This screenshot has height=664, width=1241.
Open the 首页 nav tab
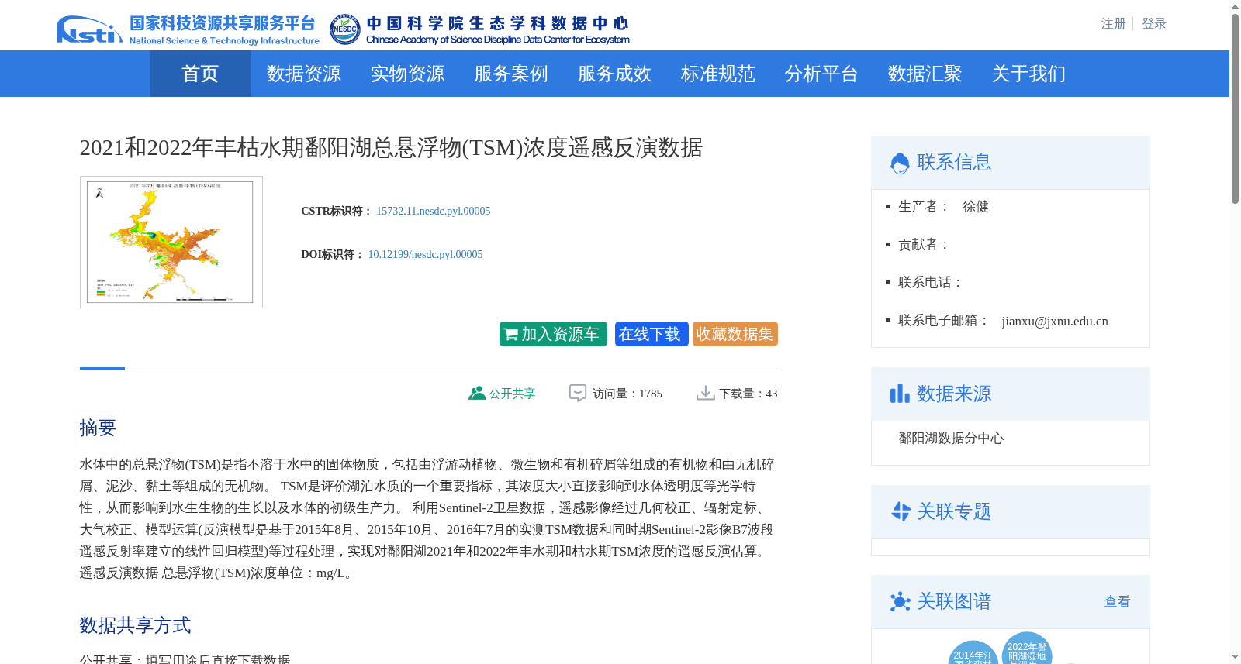pyautogui.click(x=200, y=74)
